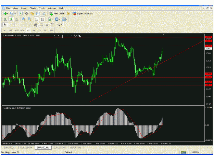Switch to the EURUSD,H4 chart tab
The width and height of the screenshot is (214, 155).
click(26, 147)
